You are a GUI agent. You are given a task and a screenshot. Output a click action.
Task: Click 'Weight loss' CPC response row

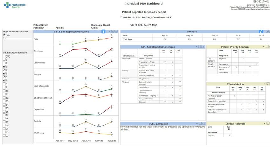pos(144,79)
